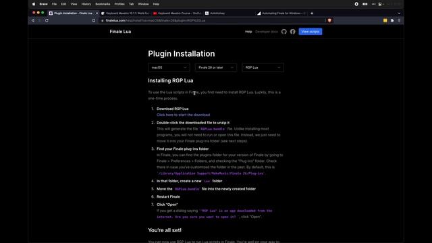The height and width of the screenshot is (243, 432).
Task: Click the Finale Lua site logo
Action: tap(120, 32)
